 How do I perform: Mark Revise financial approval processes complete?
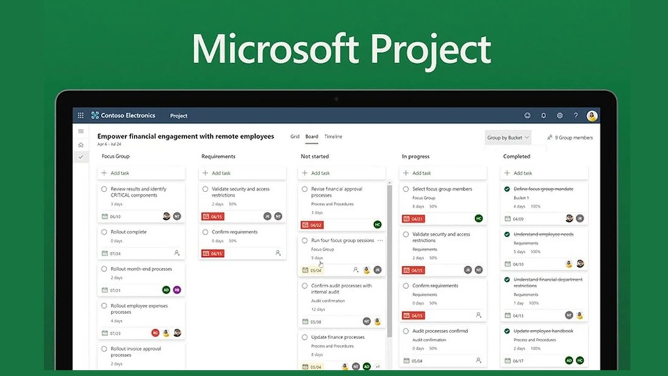point(304,189)
